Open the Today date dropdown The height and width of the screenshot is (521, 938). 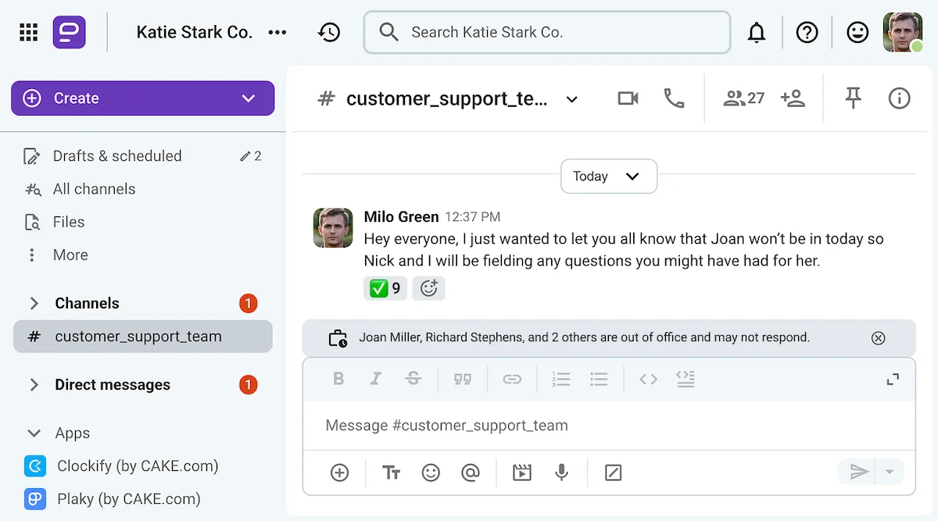(x=608, y=177)
